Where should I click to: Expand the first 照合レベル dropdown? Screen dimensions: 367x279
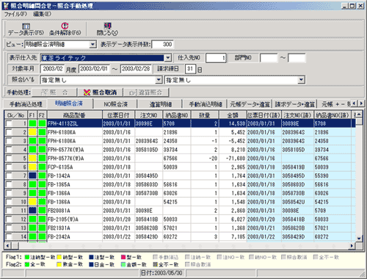pyautogui.click(x=159, y=80)
